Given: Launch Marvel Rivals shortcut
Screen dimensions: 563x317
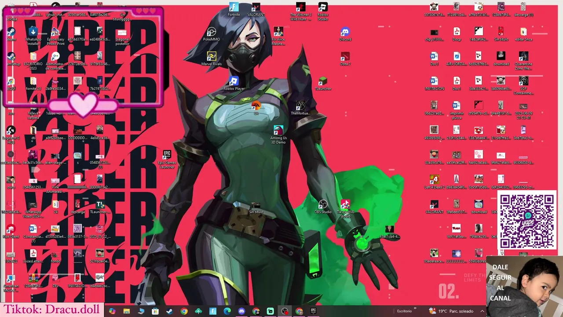Looking at the screenshot, I should [x=212, y=59].
